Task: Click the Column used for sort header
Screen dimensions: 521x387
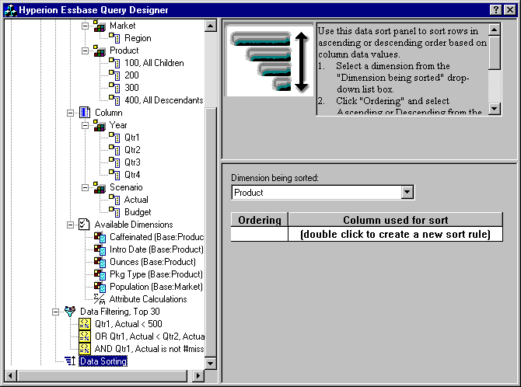Action: pyautogui.click(x=395, y=220)
